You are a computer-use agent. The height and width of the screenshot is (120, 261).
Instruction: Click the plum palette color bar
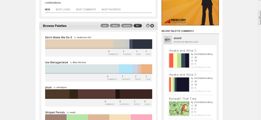[x=98, y=94]
